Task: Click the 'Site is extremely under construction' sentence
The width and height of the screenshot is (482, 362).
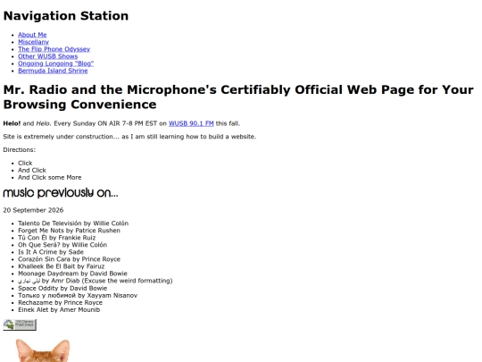Action: (129, 137)
